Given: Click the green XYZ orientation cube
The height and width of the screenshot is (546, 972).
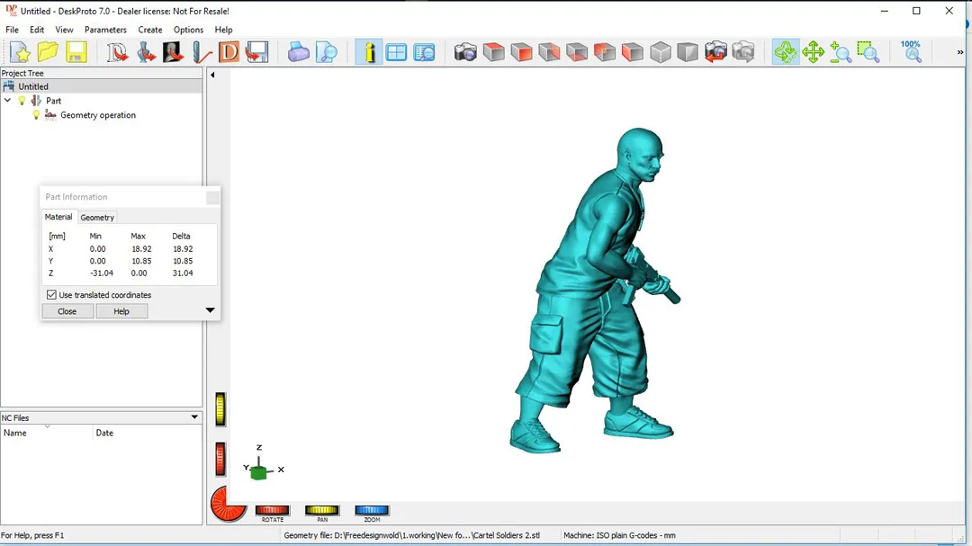Looking at the screenshot, I should (x=258, y=472).
